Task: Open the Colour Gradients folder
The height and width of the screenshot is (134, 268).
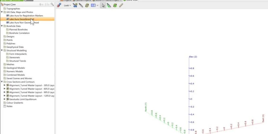Action: (x=14, y=103)
